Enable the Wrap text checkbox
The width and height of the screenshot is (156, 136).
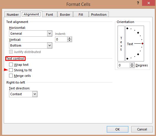click(x=11, y=65)
